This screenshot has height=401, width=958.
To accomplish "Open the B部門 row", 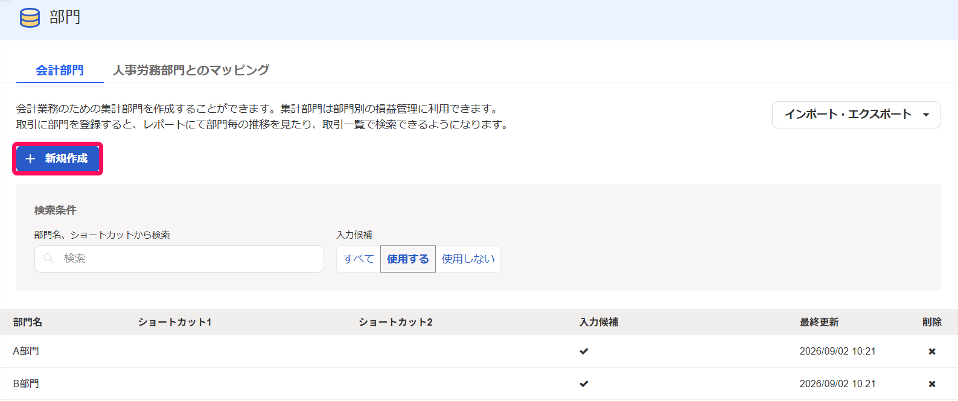I will coord(479,384).
